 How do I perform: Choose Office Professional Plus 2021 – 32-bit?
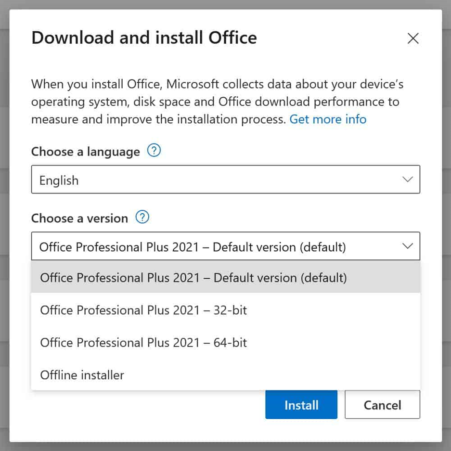(143, 310)
